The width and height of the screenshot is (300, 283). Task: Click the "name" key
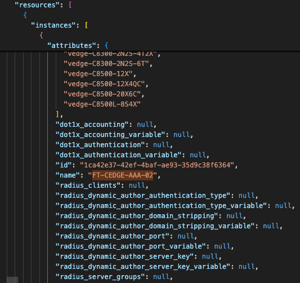coord(68,175)
